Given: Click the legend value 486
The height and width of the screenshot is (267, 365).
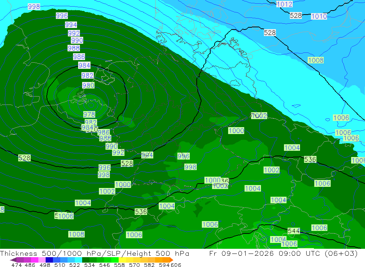Looking at the screenshot, I should click(x=30, y=265).
